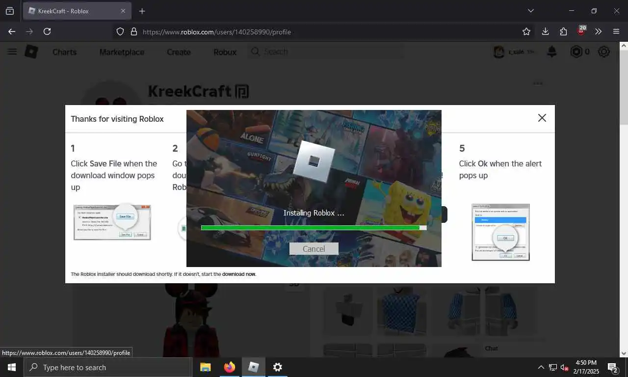Click the Type here to search box
The height and width of the screenshot is (377, 628).
click(108, 367)
